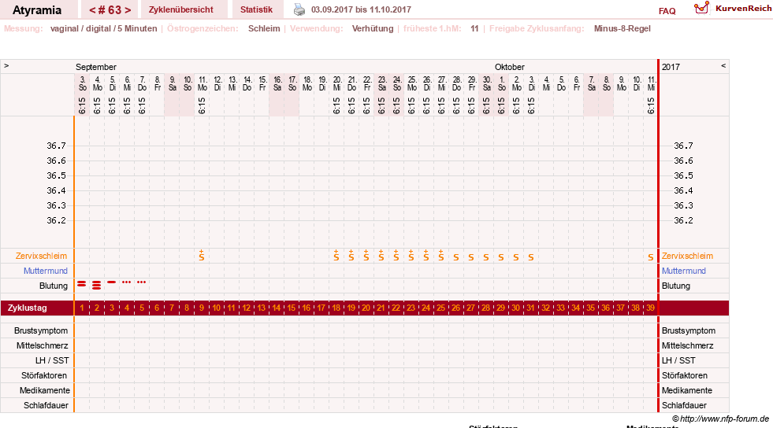
Task: Click the S mucus symbol on day 39
Action: 651,257
